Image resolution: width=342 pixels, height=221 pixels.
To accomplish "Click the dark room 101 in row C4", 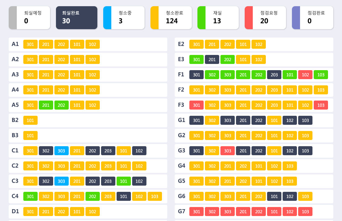I will [x=124, y=196].
